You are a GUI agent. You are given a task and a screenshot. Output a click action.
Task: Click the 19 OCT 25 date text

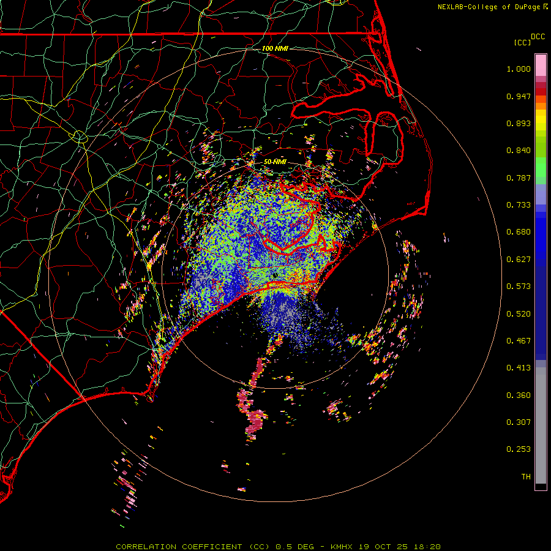(383, 547)
